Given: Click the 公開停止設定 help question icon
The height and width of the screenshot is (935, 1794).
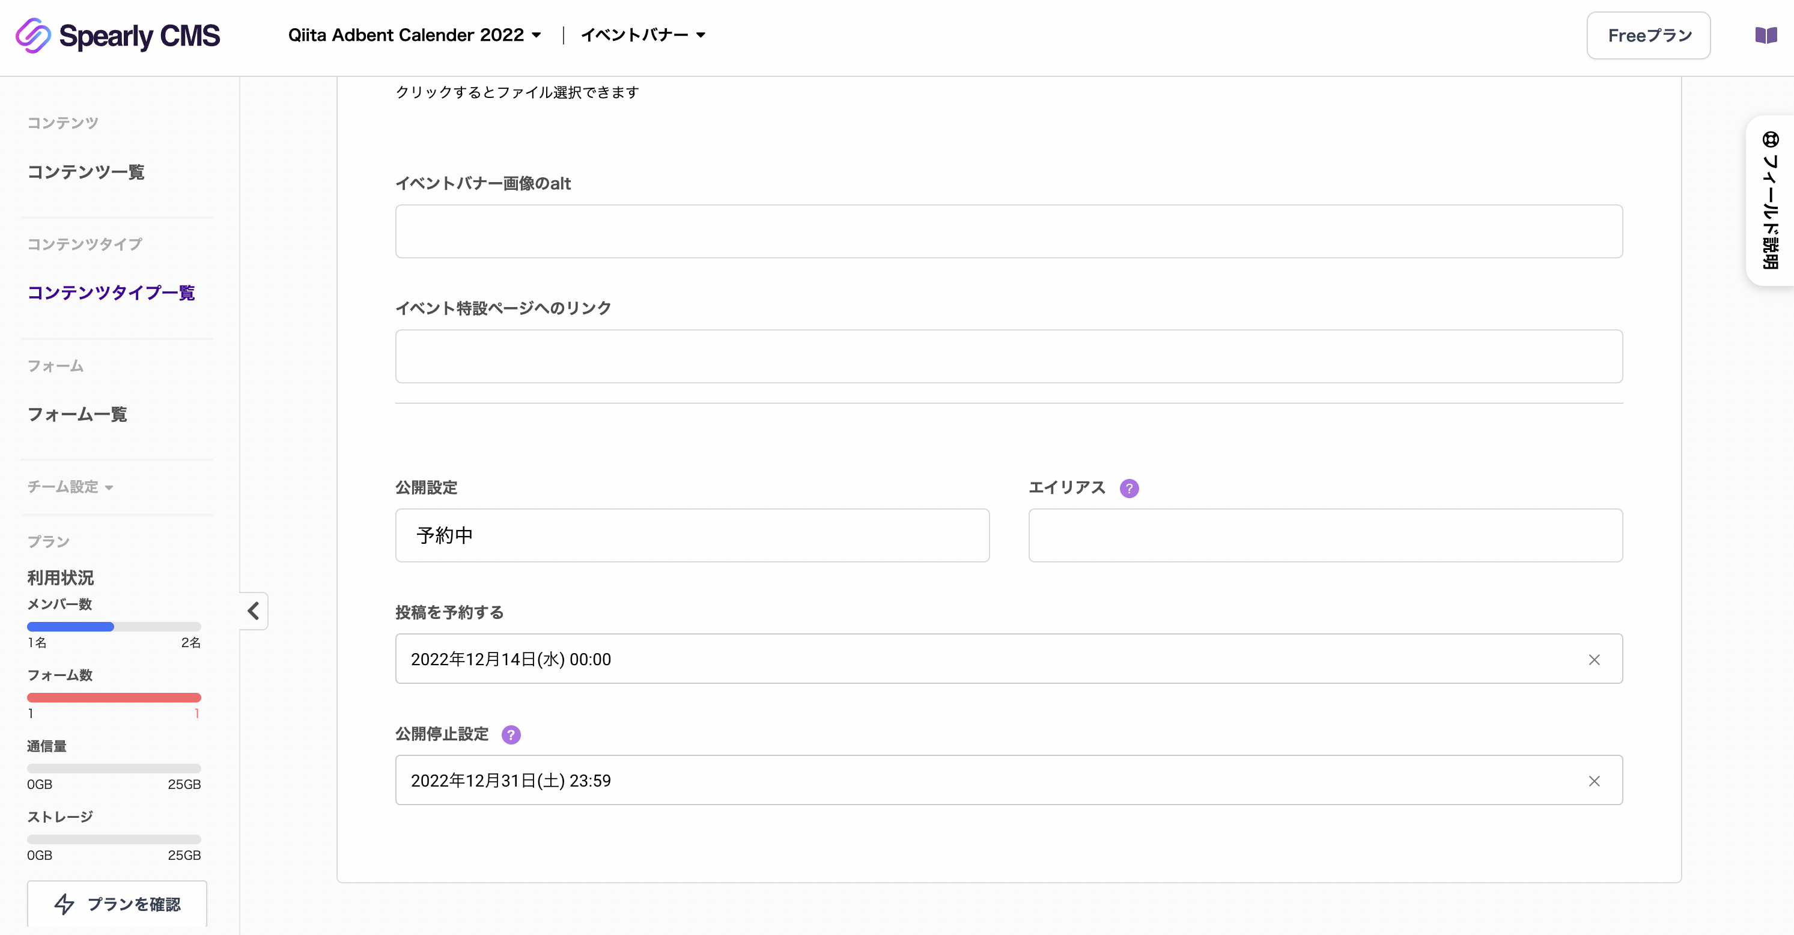Looking at the screenshot, I should point(512,734).
